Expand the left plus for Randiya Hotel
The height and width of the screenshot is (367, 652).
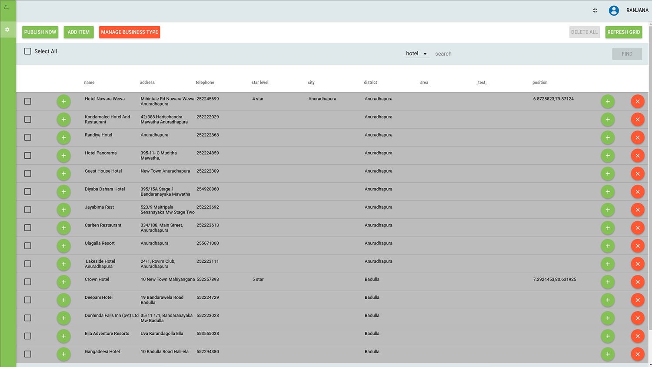click(63, 137)
